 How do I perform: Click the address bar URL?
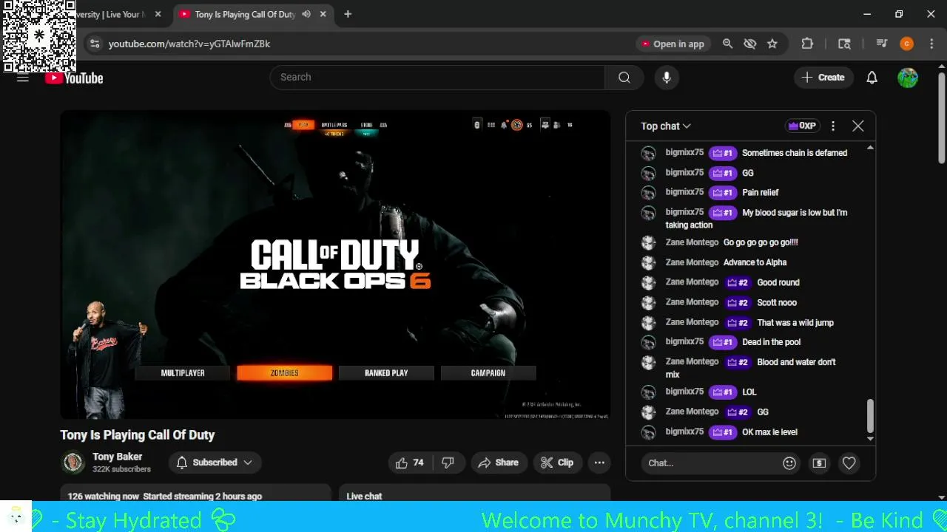click(189, 44)
